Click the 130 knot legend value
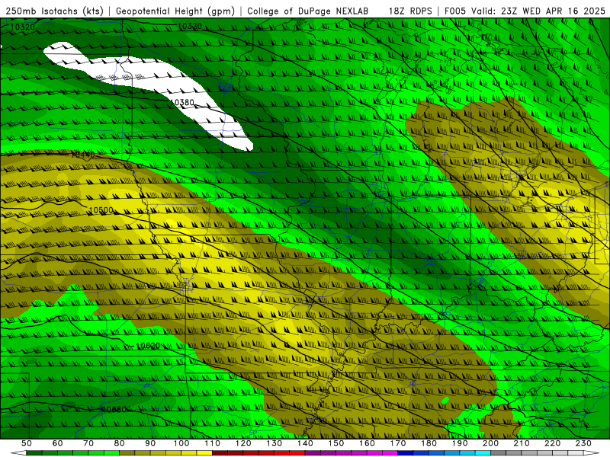 (274, 443)
